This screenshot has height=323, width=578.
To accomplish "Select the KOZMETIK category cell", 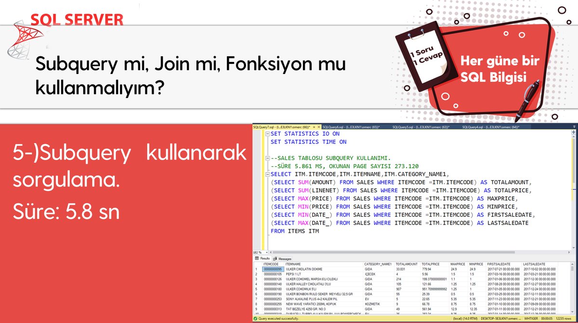I will pyautogui.click(x=379, y=304).
